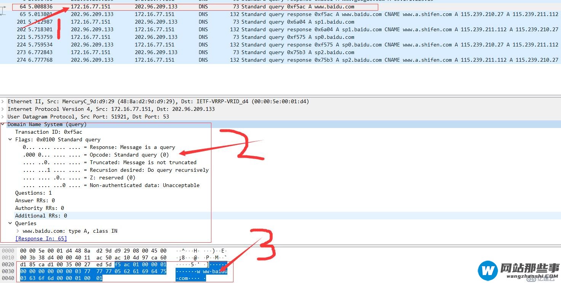Click hex dump offset 0020
The image size is (561, 283).
pos(8,264)
